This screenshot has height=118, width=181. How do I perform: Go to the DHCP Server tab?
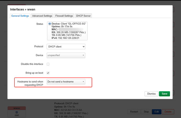coord(83,16)
